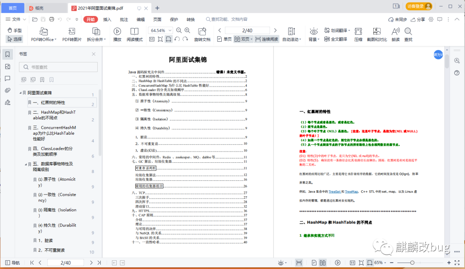Image resolution: width=465 pixels, height=269 pixels.
Task: Switch to the 保护 protect tab
Action: point(174,19)
